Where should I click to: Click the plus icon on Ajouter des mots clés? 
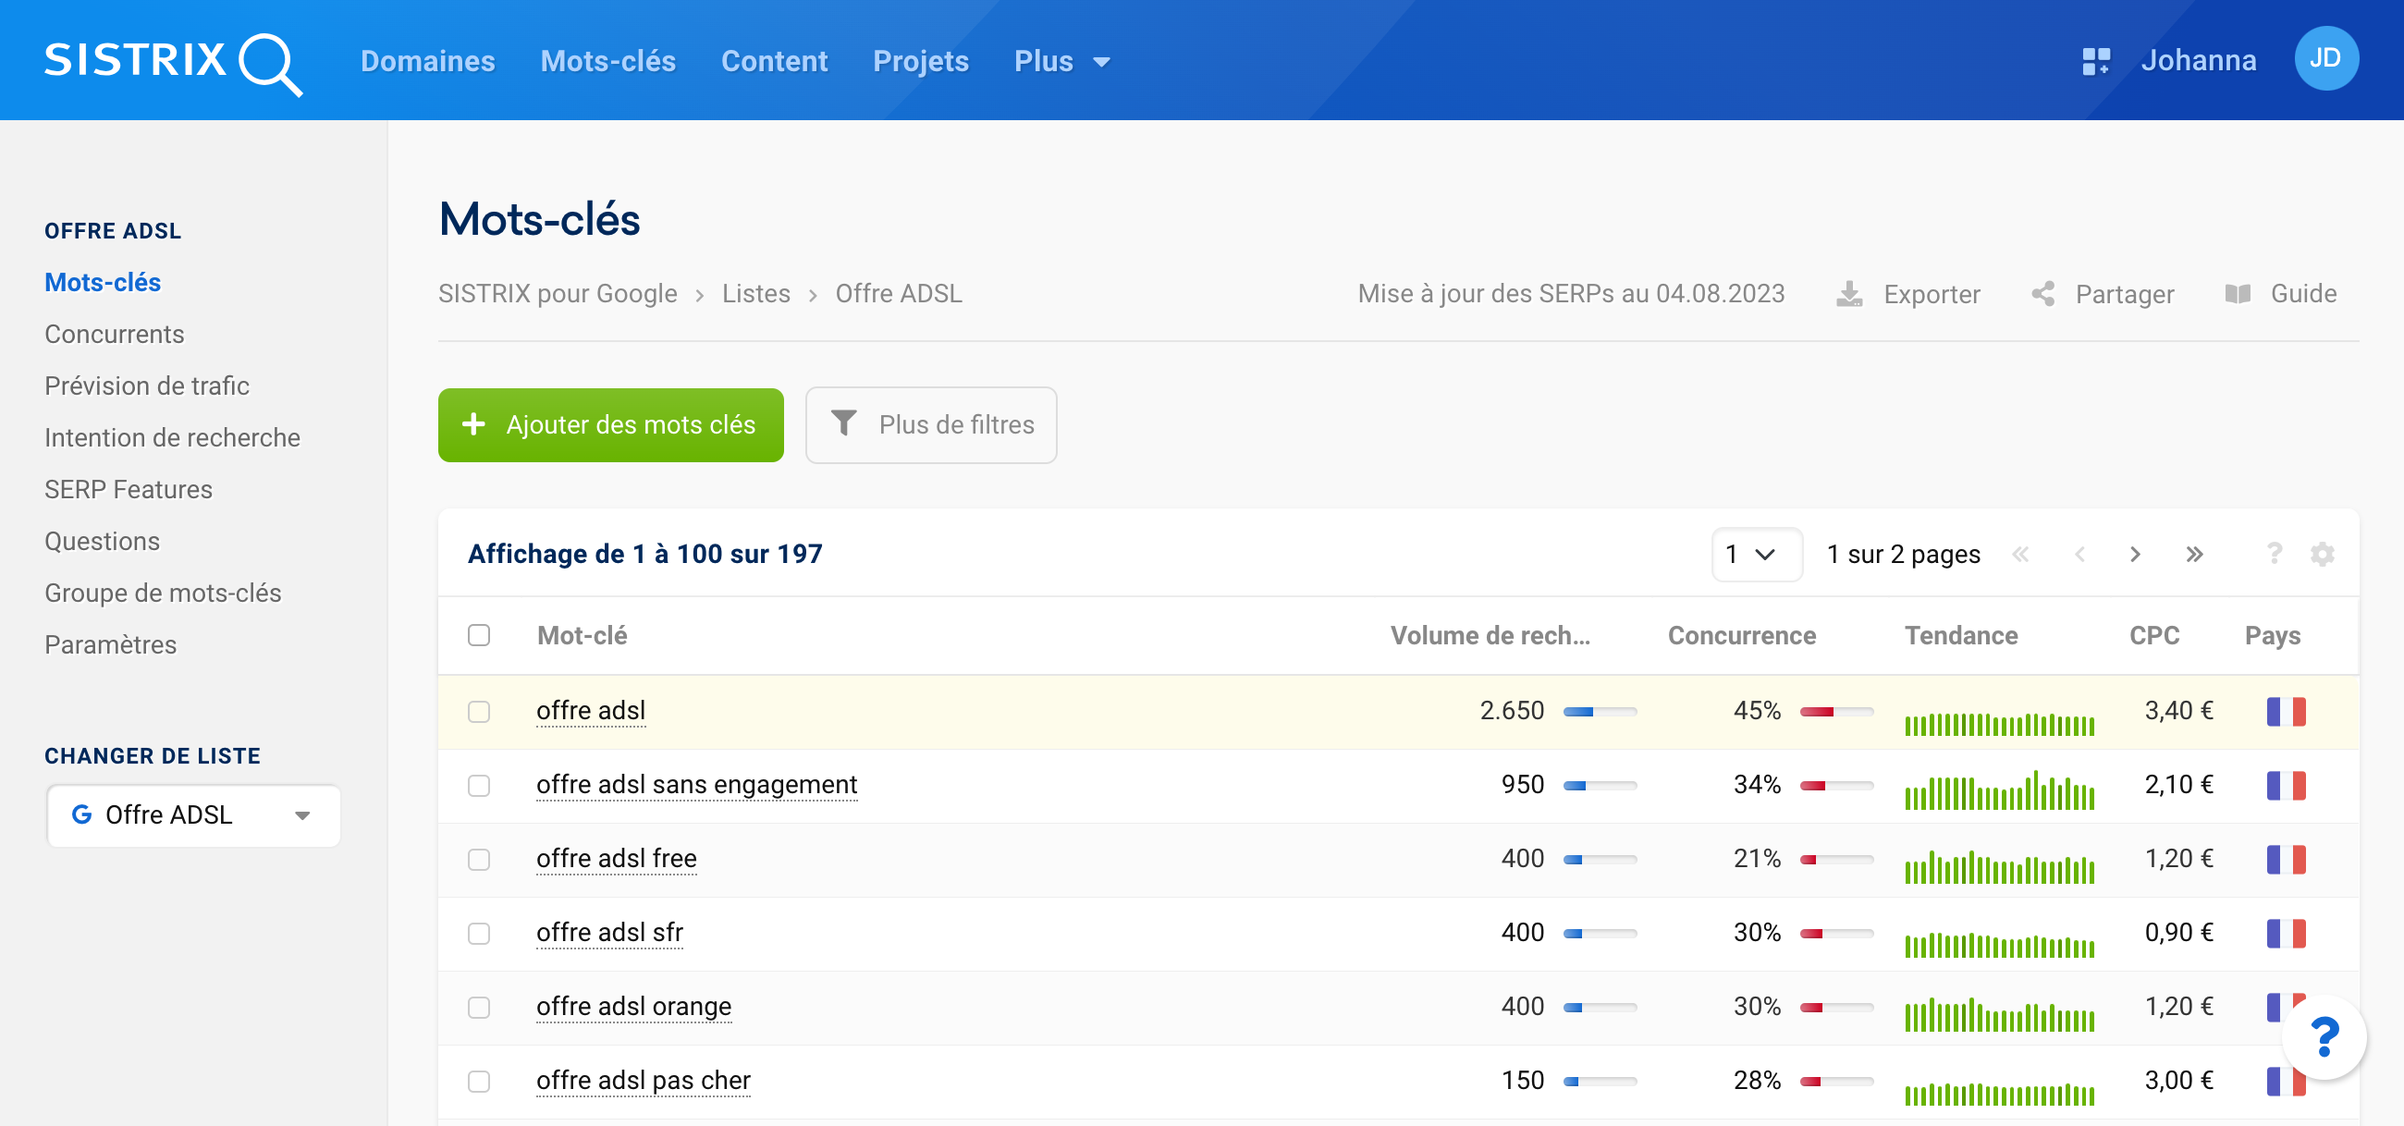pos(473,424)
